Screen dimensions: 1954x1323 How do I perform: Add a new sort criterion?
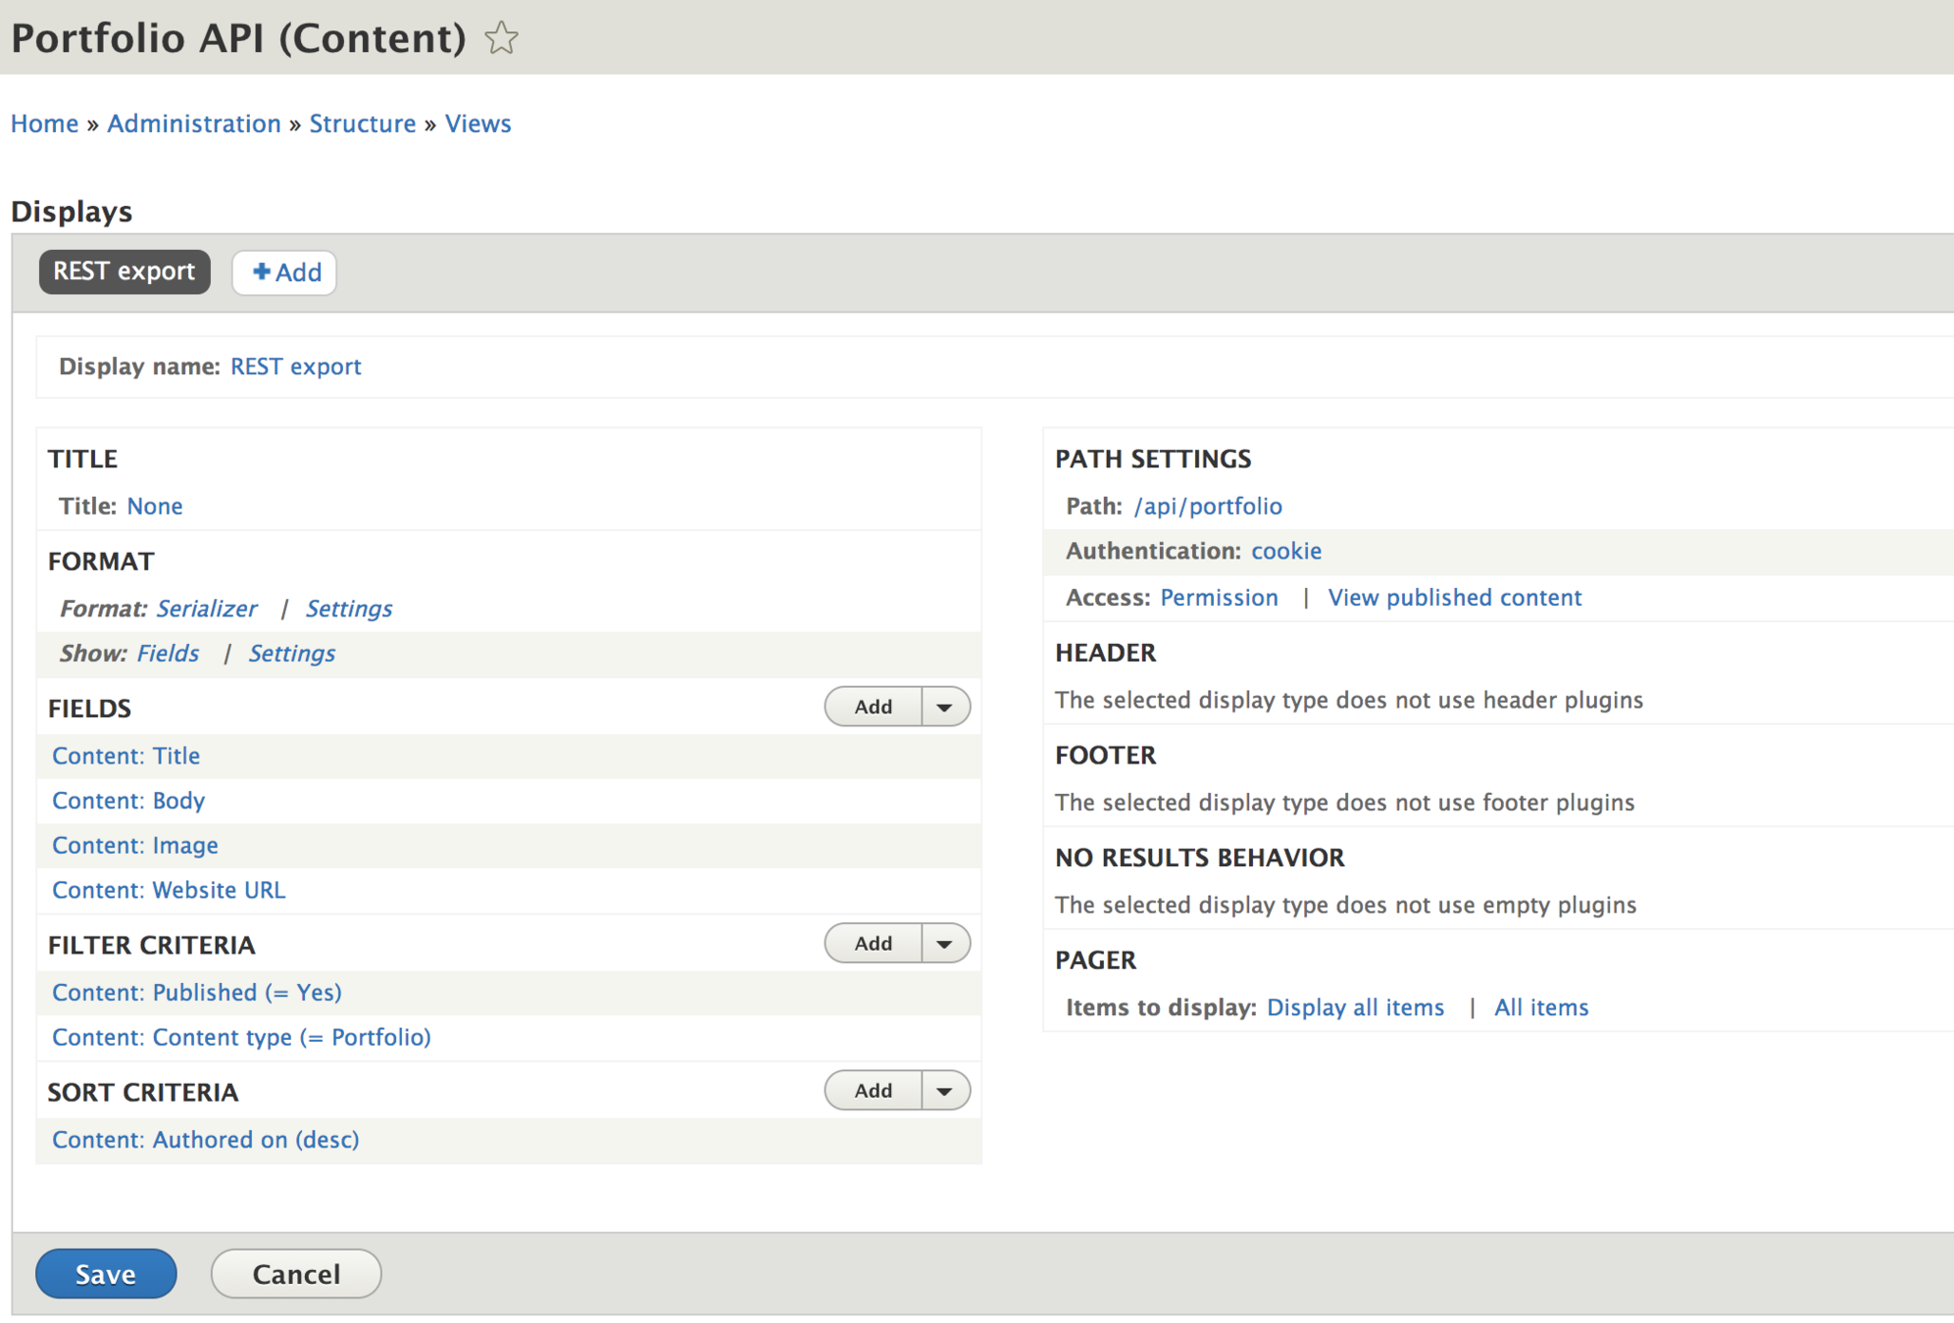coord(873,1091)
